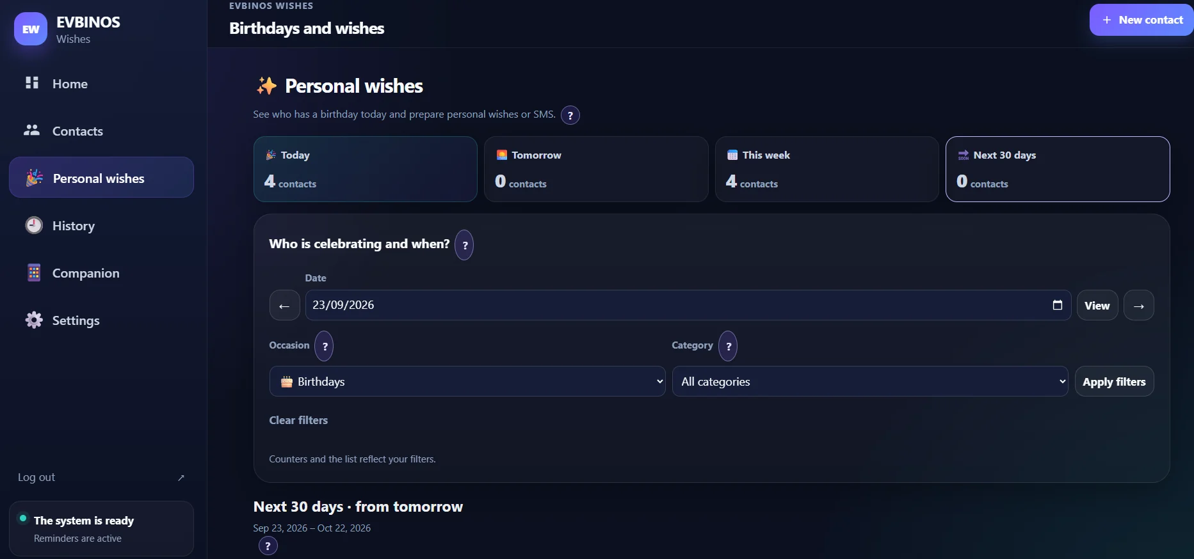Click Apply filters

[x=1114, y=381]
